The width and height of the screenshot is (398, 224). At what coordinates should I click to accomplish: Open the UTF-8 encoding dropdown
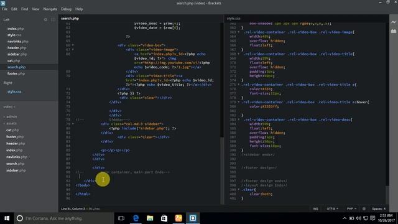[x=332, y=209]
